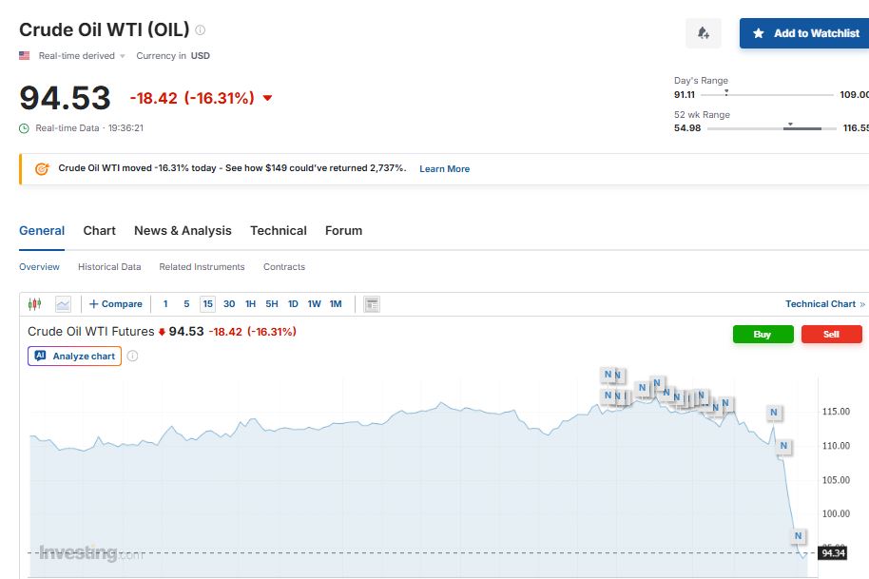The width and height of the screenshot is (869, 579).
Task: Switch to the News & Analysis tab
Action: click(x=183, y=231)
